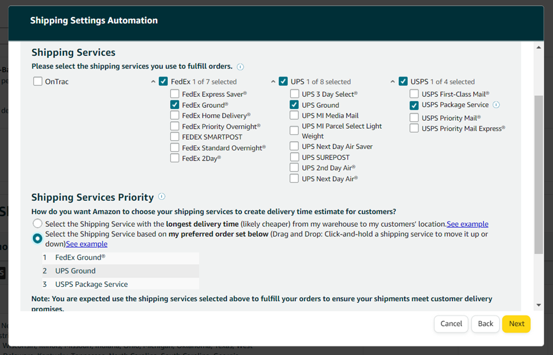Viewport: 553px width, 355px height.
Task: Check FedEx 2Day service
Action: click(x=175, y=158)
